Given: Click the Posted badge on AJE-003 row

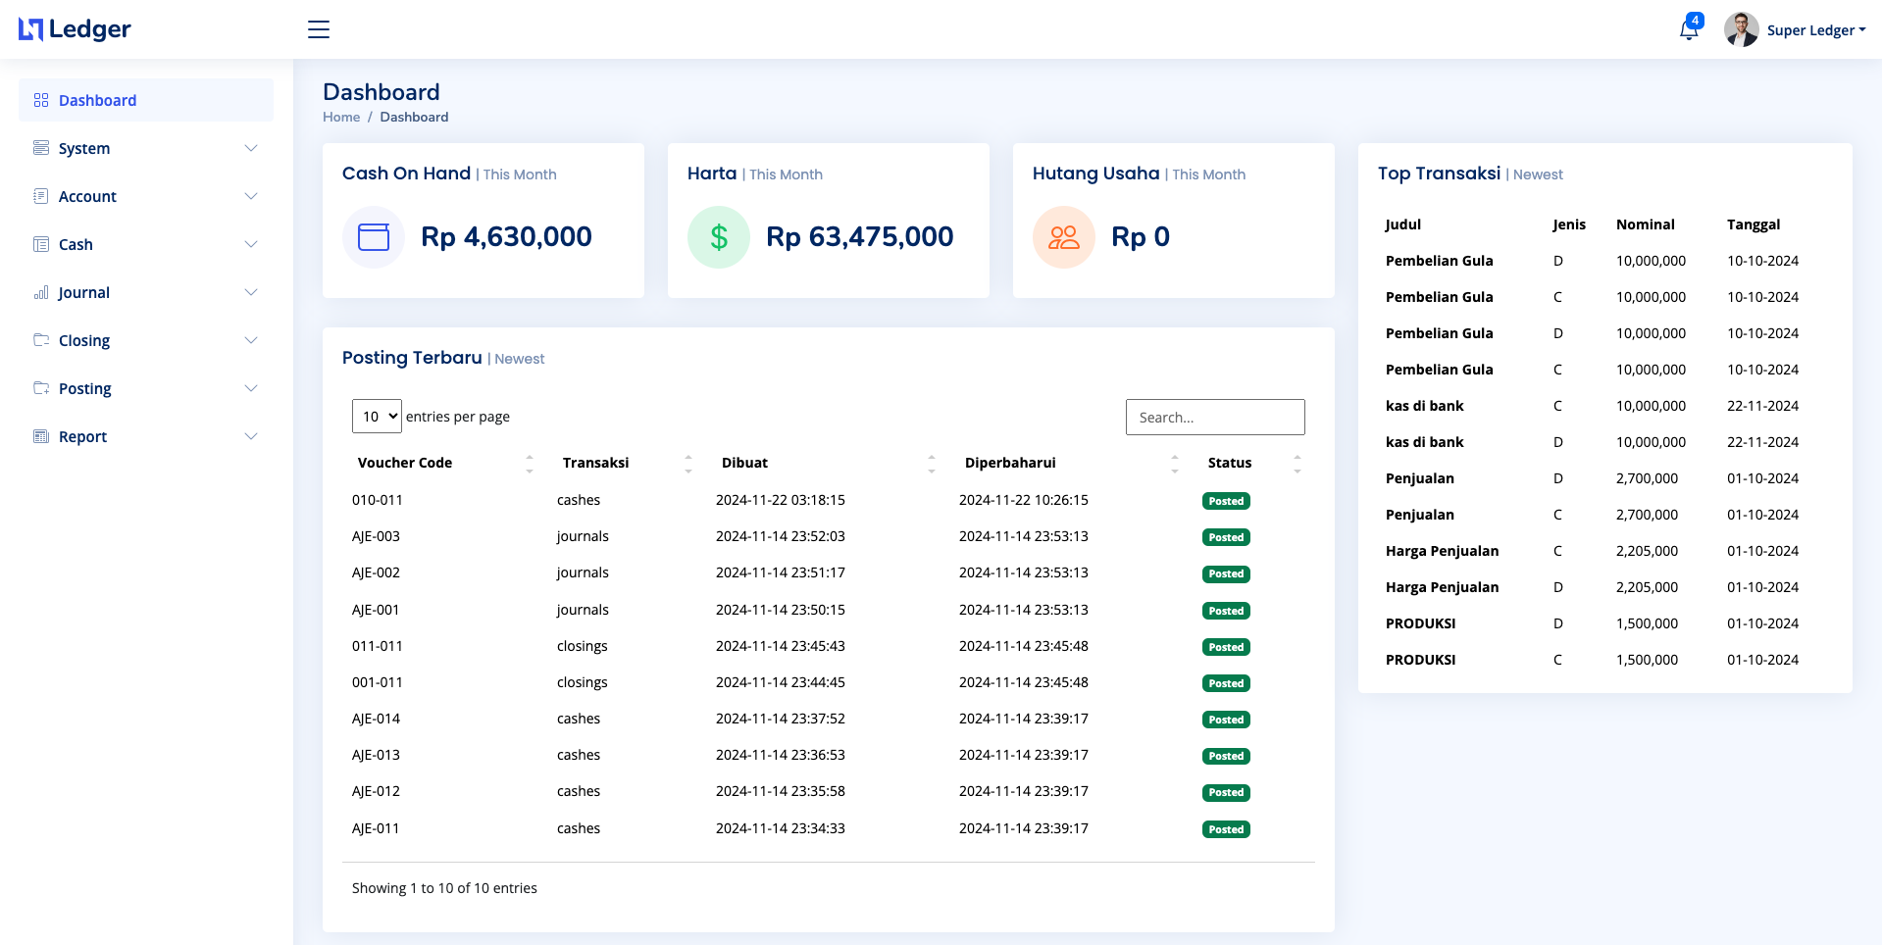Looking at the screenshot, I should [x=1225, y=537].
